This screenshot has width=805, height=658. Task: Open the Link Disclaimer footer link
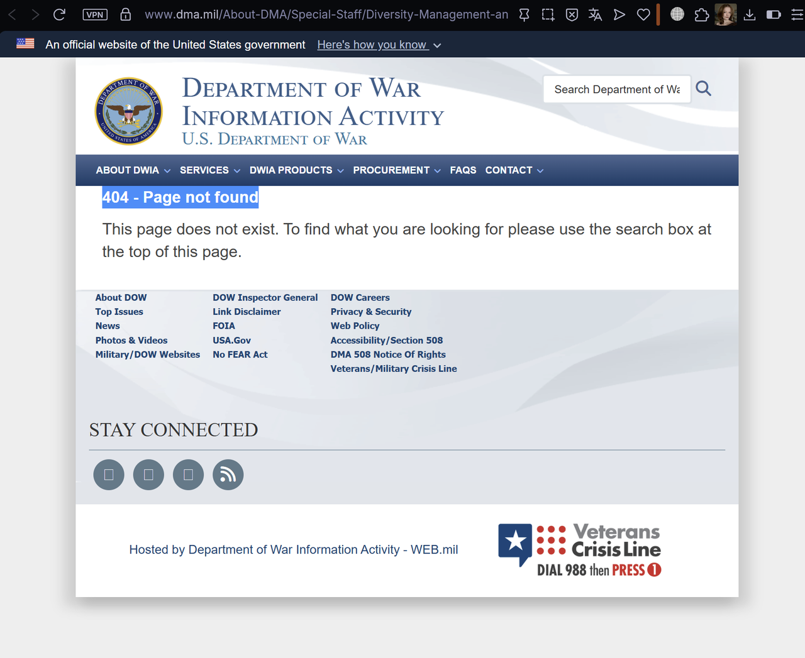point(247,312)
